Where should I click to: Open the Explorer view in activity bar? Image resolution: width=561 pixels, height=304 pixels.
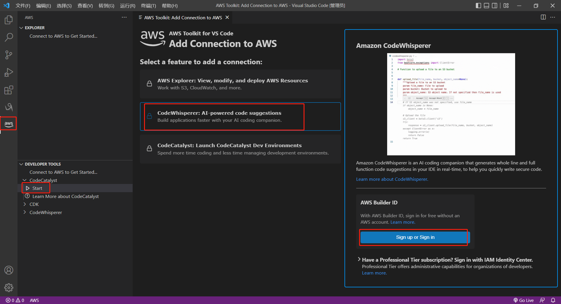click(9, 20)
